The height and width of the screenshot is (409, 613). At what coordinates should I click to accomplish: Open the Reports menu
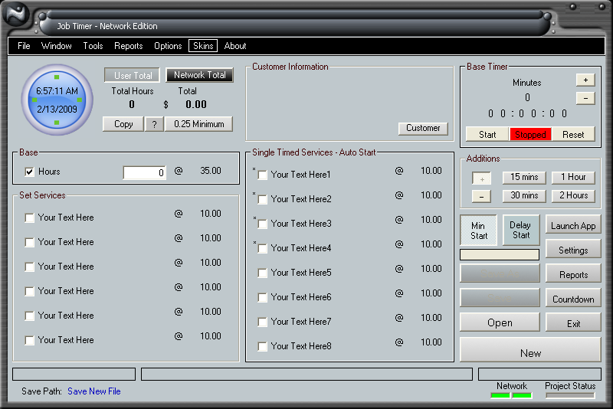(128, 46)
